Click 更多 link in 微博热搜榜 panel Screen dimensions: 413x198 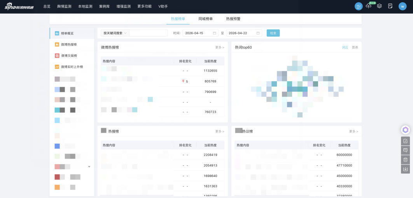click(x=219, y=47)
